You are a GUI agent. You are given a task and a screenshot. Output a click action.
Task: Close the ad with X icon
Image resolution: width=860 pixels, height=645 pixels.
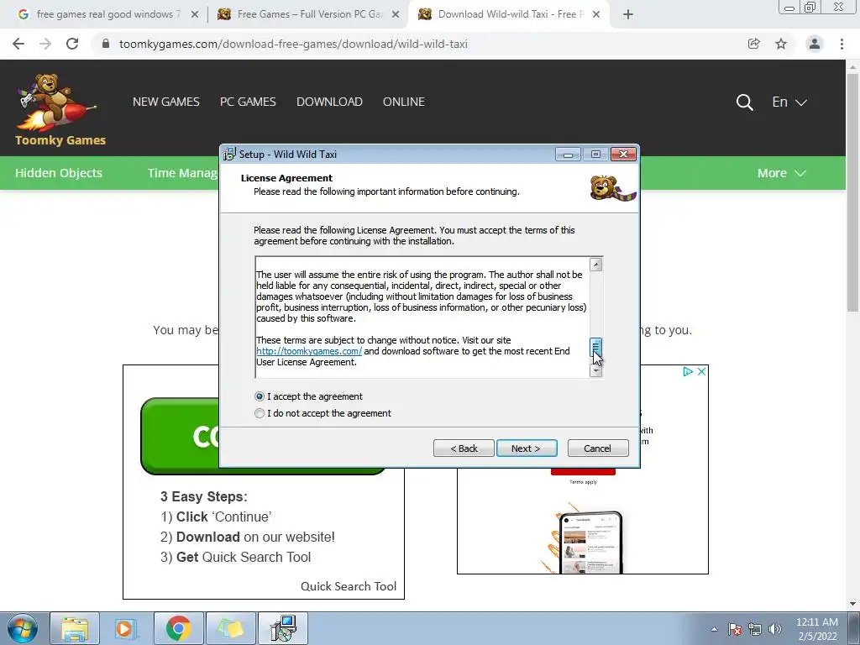click(701, 371)
